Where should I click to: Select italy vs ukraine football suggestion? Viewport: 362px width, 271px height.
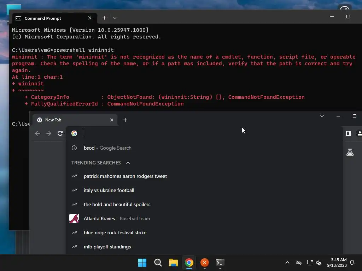pyautogui.click(x=204, y=190)
